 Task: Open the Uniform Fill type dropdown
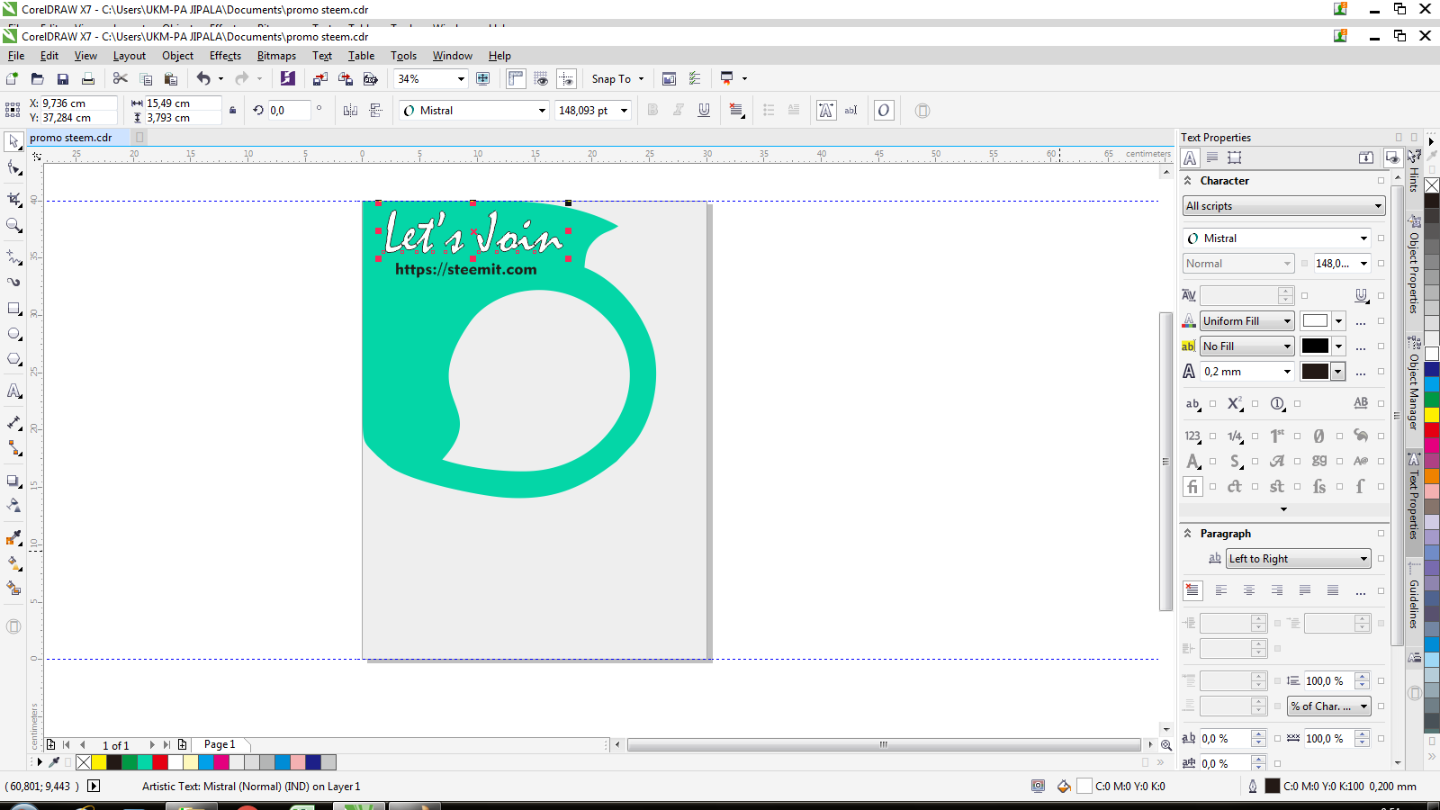pyautogui.click(x=1246, y=321)
